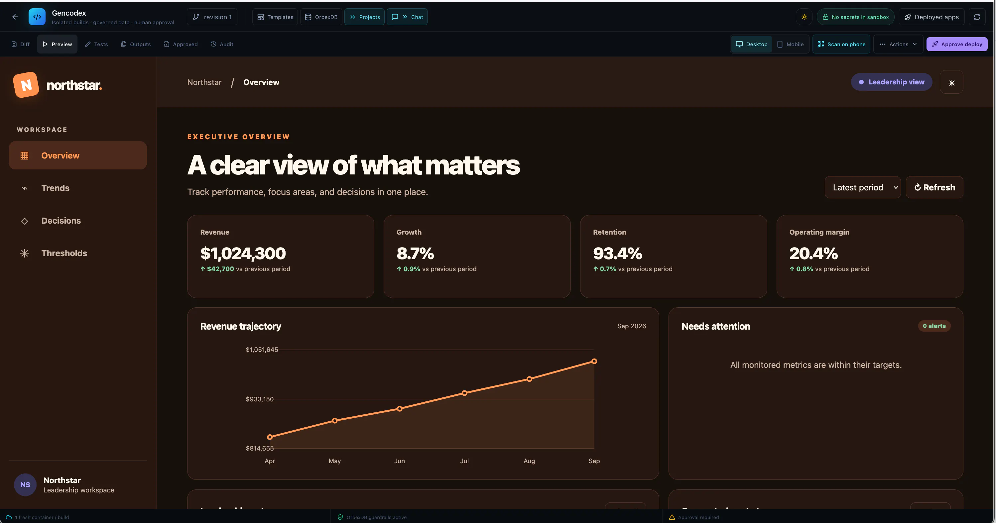
Task: Open Decisions in the sidebar
Action: [78, 221]
